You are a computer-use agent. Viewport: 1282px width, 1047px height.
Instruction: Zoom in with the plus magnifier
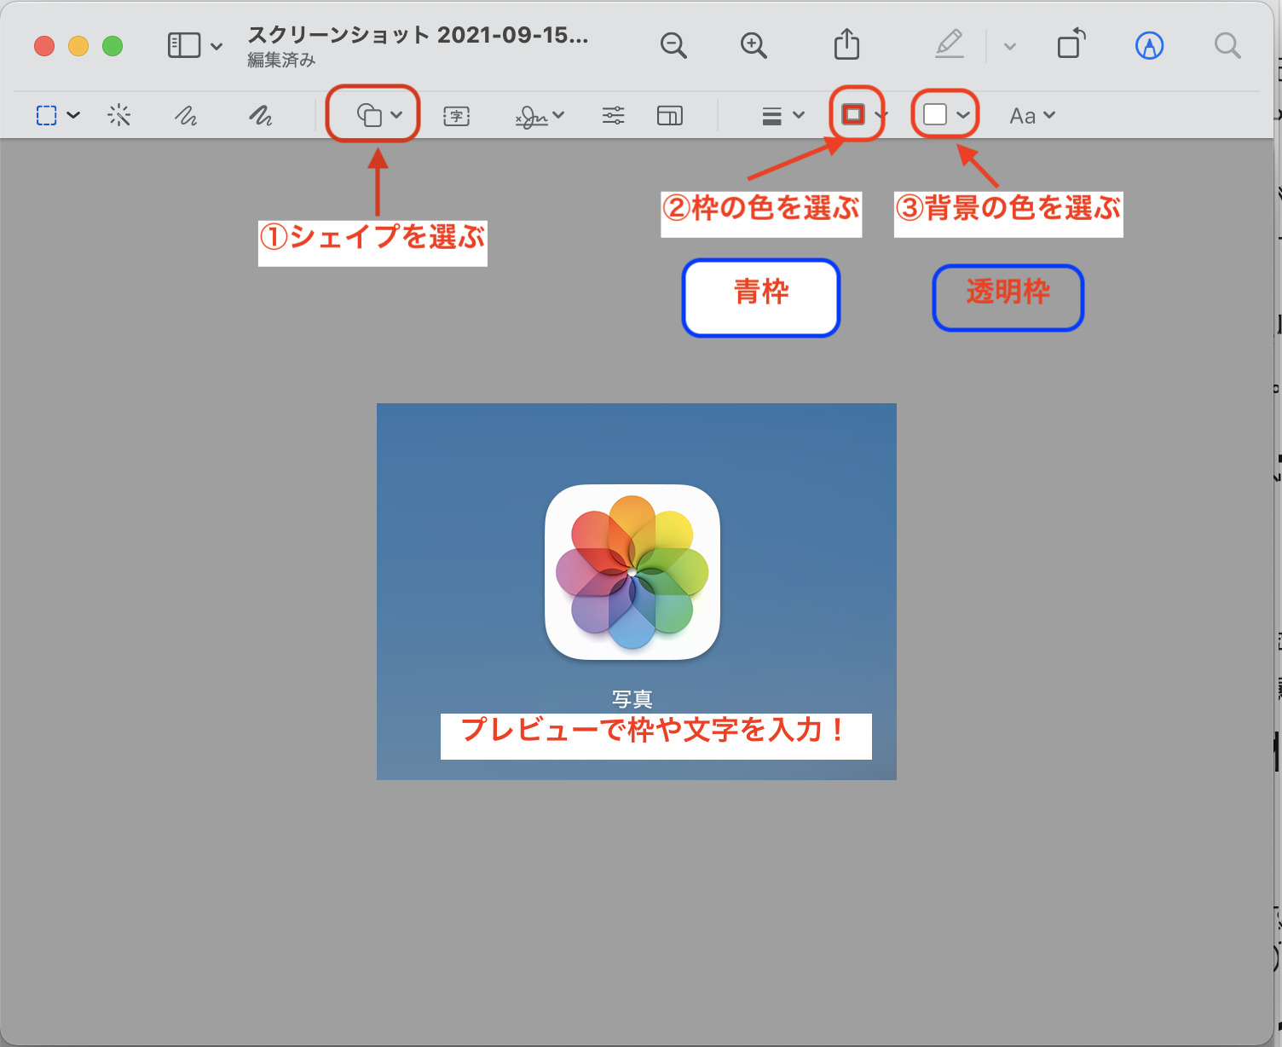754,45
